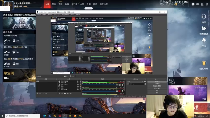Toggle visibility of 视频采集设备 source
Viewport: 210px width, 118px height.
pos(78,81)
